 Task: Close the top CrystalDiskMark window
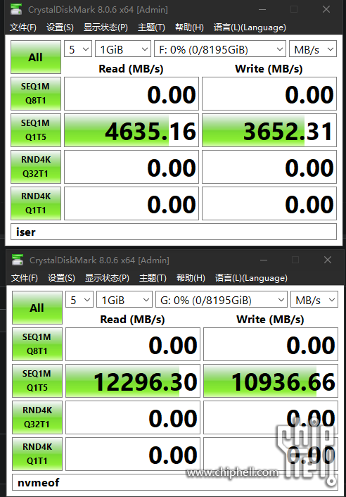[326, 10]
